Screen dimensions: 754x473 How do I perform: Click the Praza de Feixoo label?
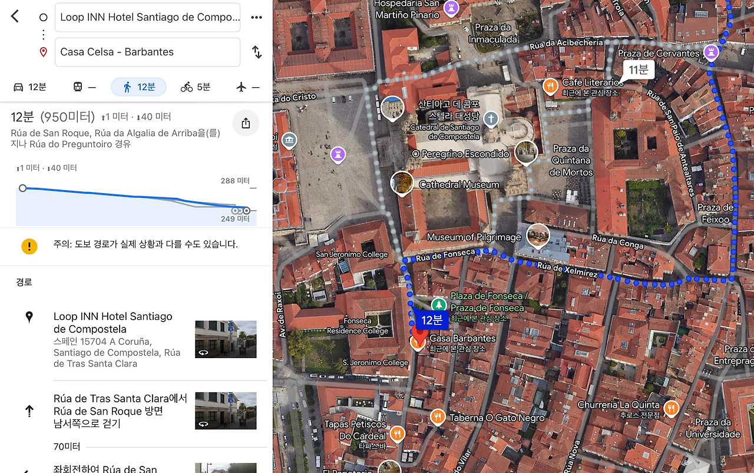(x=715, y=213)
